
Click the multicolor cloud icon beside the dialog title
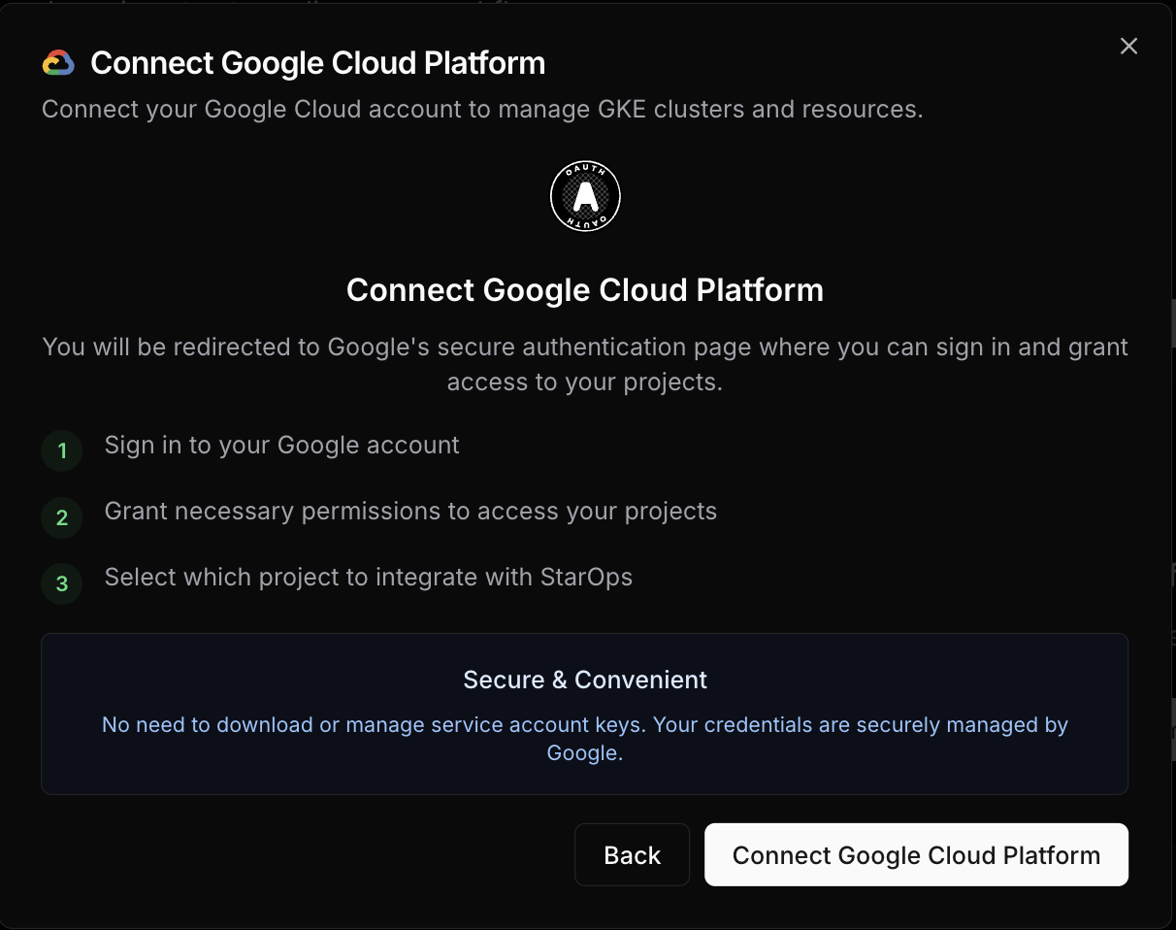click(58, 61)
